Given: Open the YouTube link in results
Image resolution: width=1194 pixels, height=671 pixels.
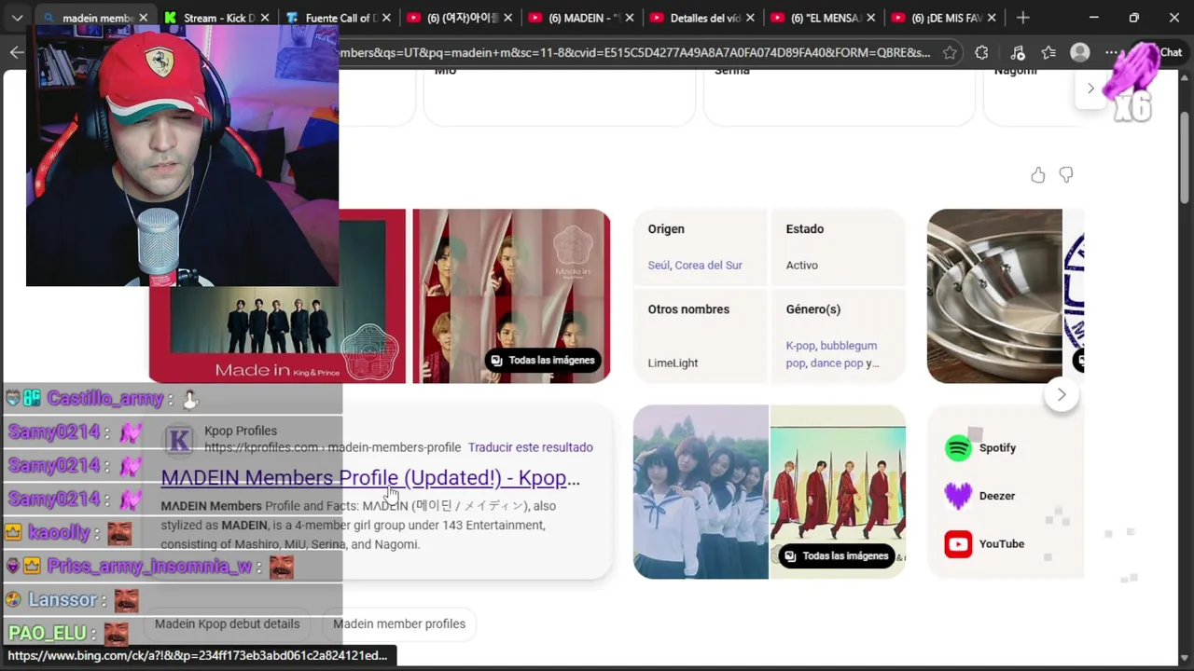Looking at the screenshot, I should [1001, 544].
